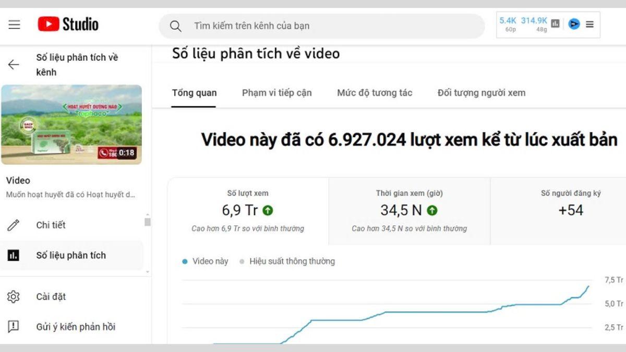This screenshot has height=352, width=626.
Task: Select the Thời gian xem (giờ) metric card
Action: pyautogui.click(x=409, y=211)
